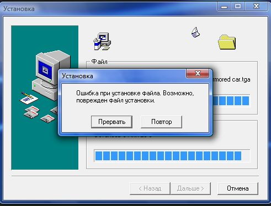The width and height of the screenshot is (271, 206).
Task: Click the file progress bar beside the dialog
Action: point(231,101)
